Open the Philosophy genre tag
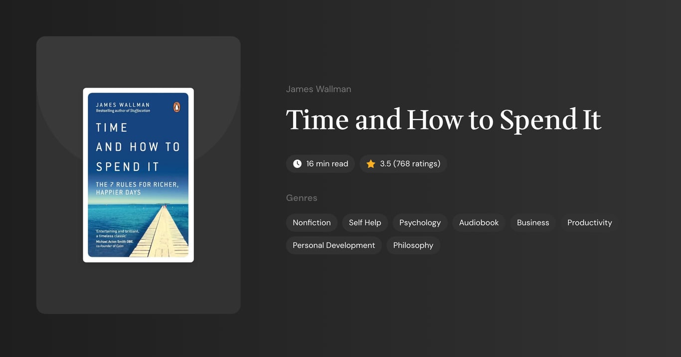 (x=413, y=245)
